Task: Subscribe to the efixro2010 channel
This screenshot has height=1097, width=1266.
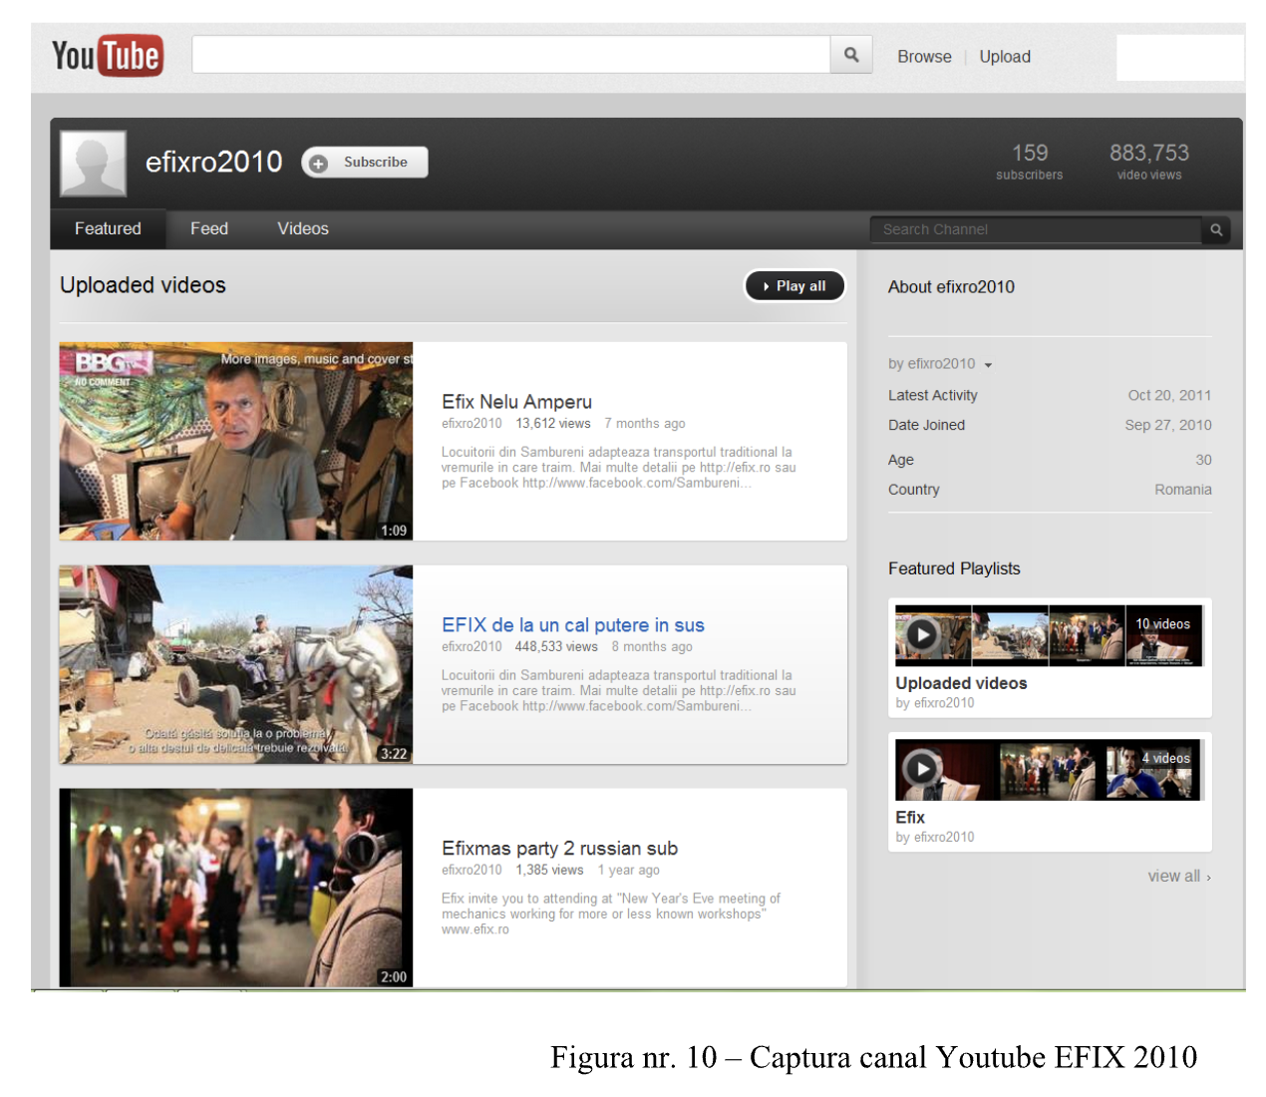Action: pyautogui.click(x=365, y=162)
